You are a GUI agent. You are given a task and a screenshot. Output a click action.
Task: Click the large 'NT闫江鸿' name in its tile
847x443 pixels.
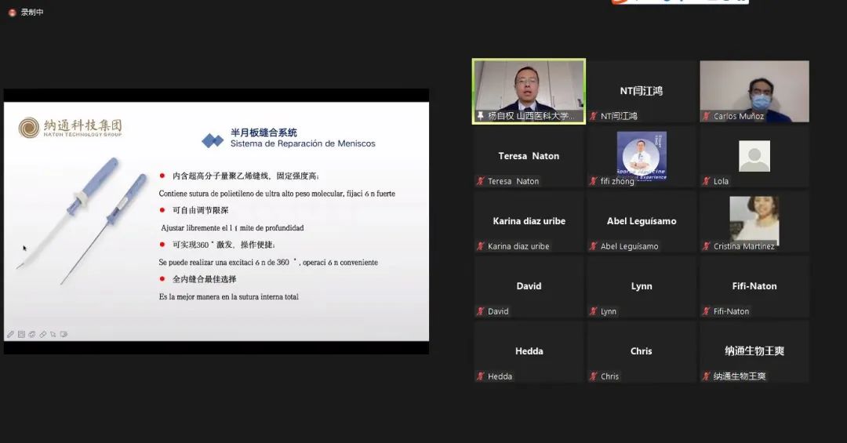(x=642, y=91)
